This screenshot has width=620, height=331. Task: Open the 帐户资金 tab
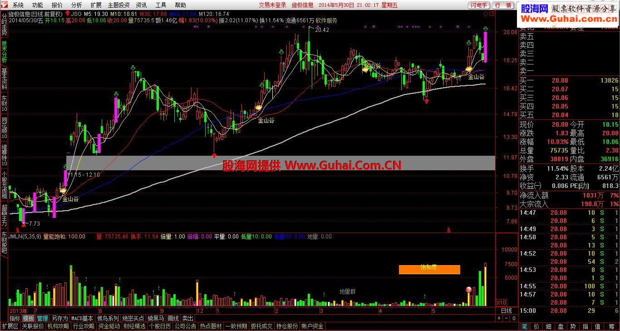[313, 326]
